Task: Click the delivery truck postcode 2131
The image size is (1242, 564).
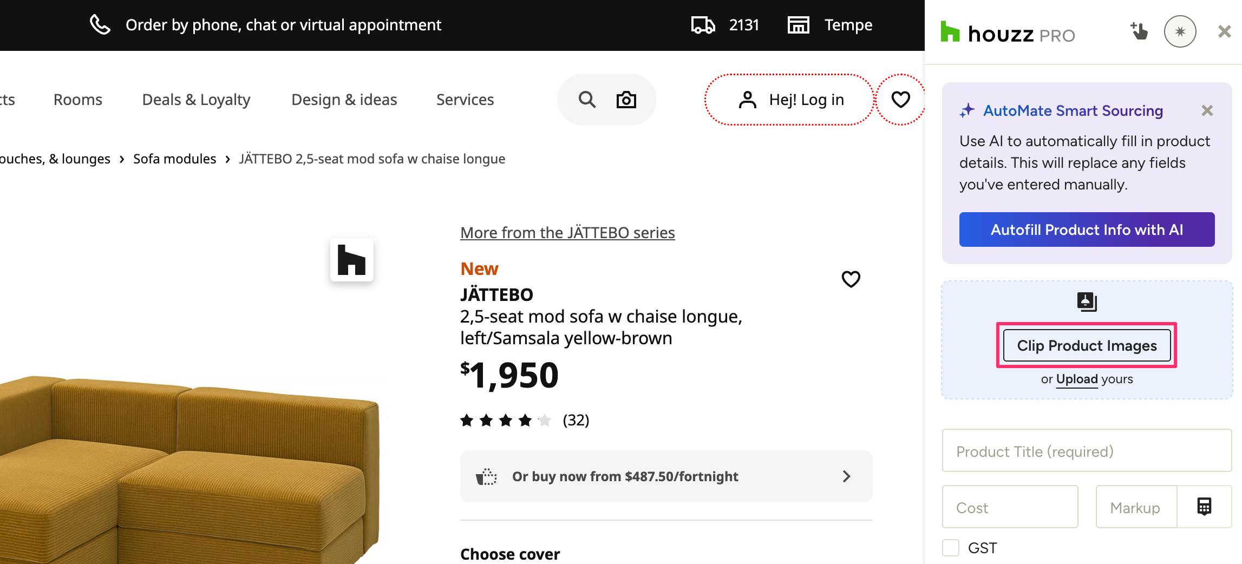Action: click(725, 25)
